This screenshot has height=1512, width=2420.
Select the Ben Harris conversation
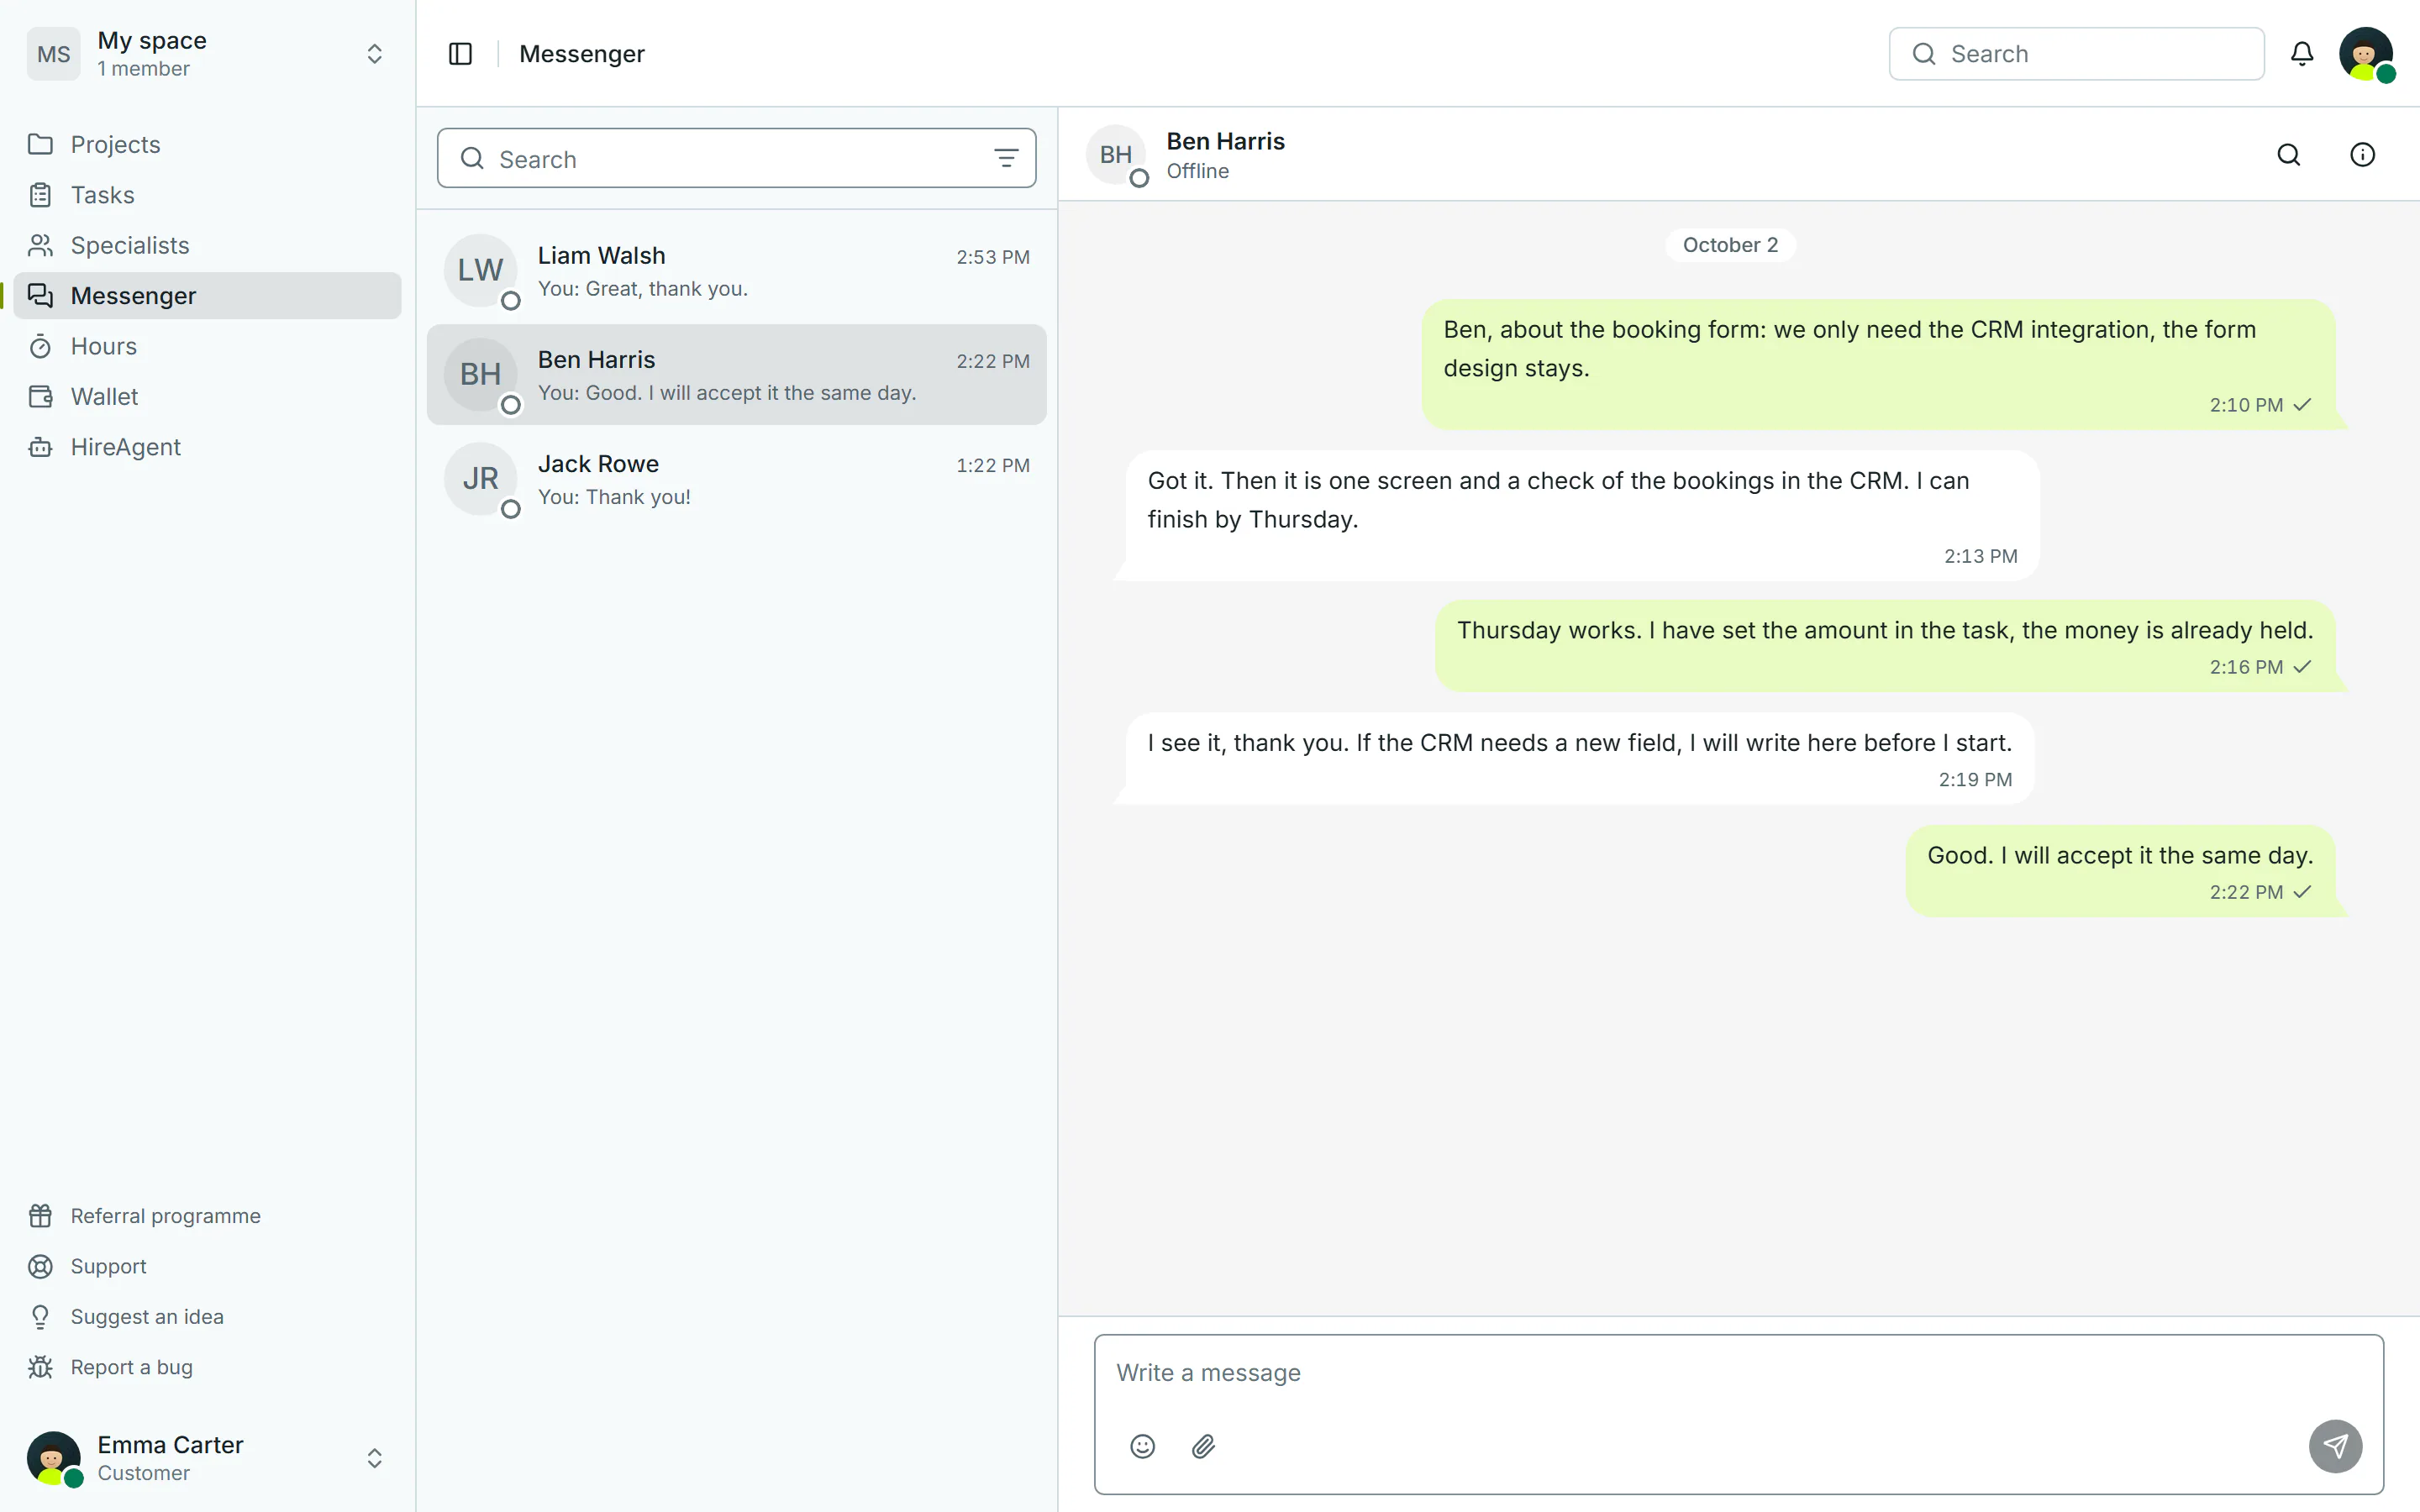[737, 375]
